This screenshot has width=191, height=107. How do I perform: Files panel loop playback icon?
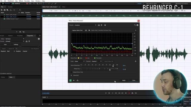click(x=20, y=32)
